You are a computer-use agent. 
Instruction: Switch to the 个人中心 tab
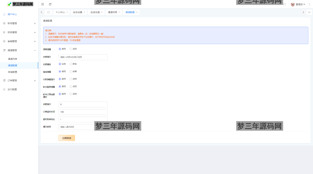coord(60,13)
